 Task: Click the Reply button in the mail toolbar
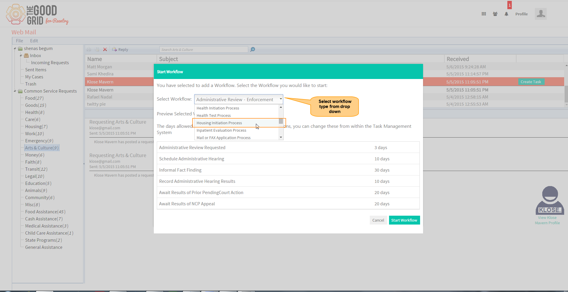(120, 49)
